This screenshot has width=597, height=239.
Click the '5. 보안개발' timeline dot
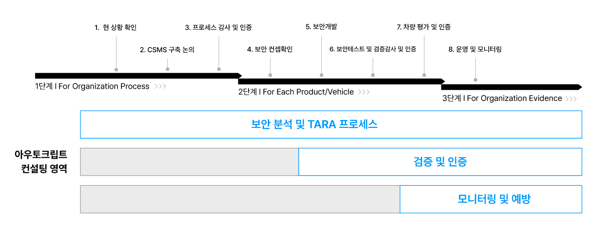(321, 75)
